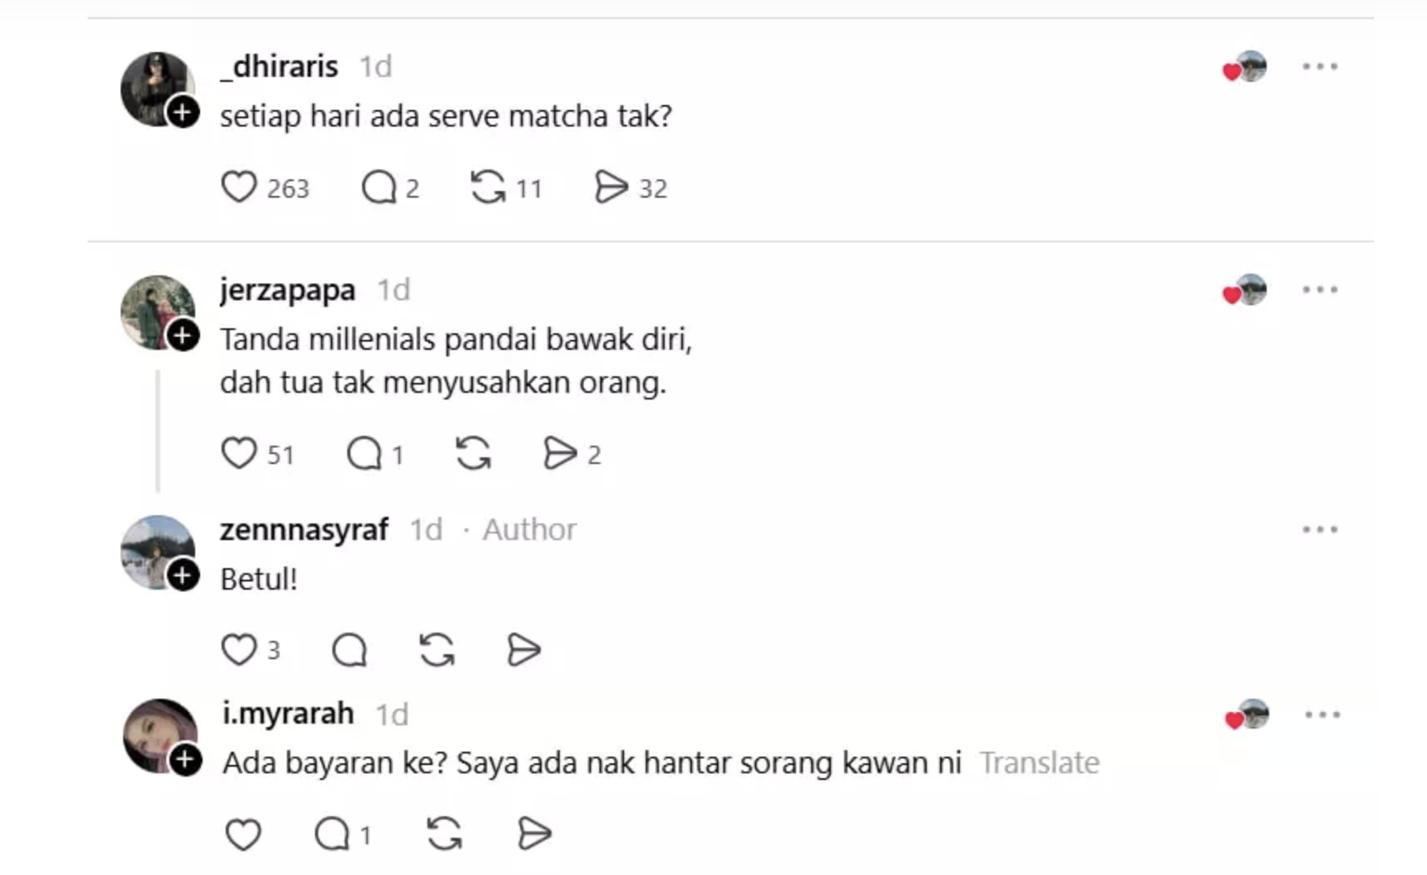
Task: Repost jerzapapa's comment
Action: click(473, 453)
